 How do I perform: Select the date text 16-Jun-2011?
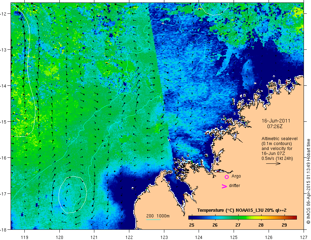(276, 121)
